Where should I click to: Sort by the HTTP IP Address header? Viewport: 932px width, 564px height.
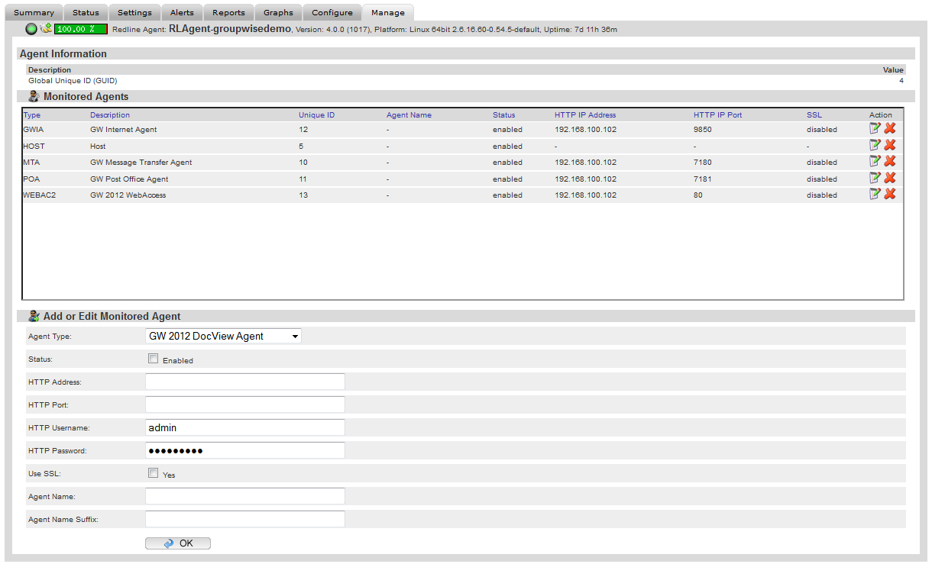click(x=585, y=115)
